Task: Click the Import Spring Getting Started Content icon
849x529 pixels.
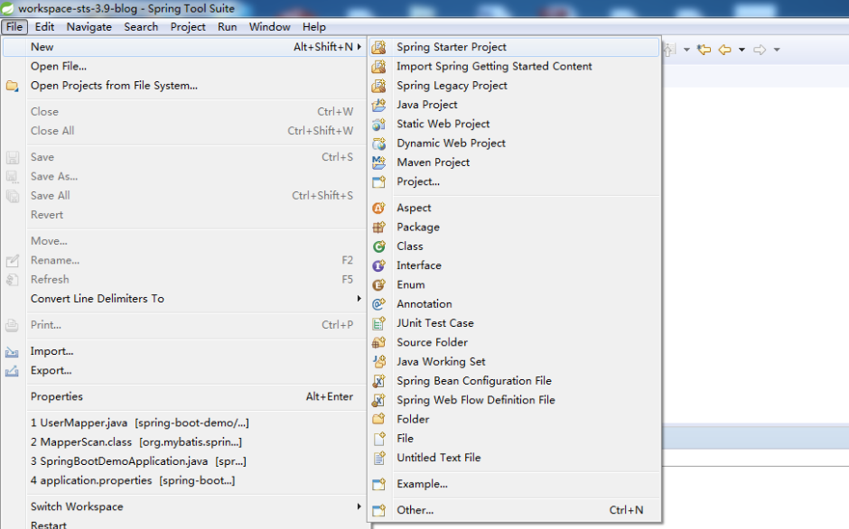Action: [x=379, y=66]
